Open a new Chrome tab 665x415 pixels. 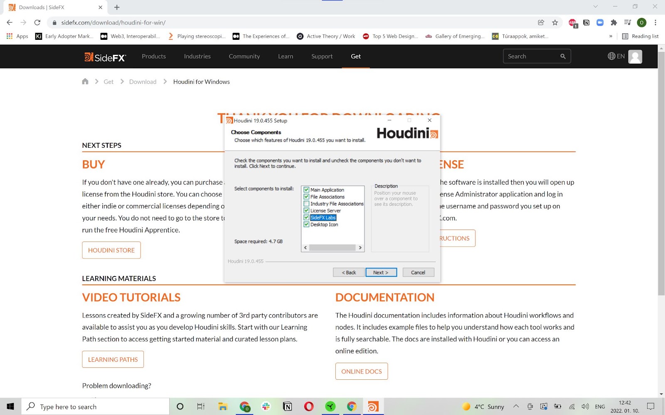click(117, 7)
